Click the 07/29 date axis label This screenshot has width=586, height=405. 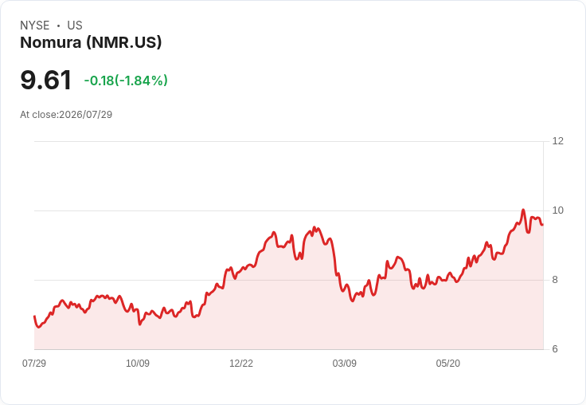click(x=34, y=363)
